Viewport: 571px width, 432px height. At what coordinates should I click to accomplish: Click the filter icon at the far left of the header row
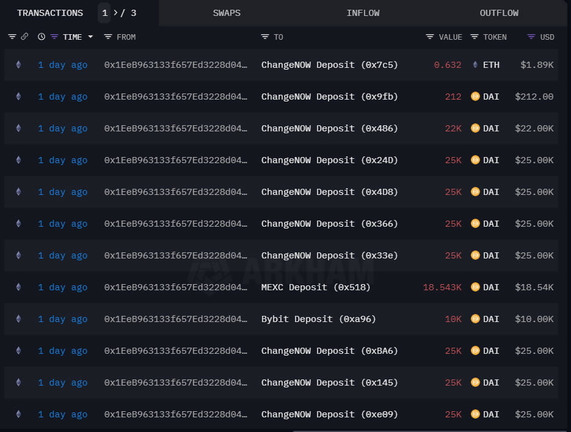(x=12, y=37)
